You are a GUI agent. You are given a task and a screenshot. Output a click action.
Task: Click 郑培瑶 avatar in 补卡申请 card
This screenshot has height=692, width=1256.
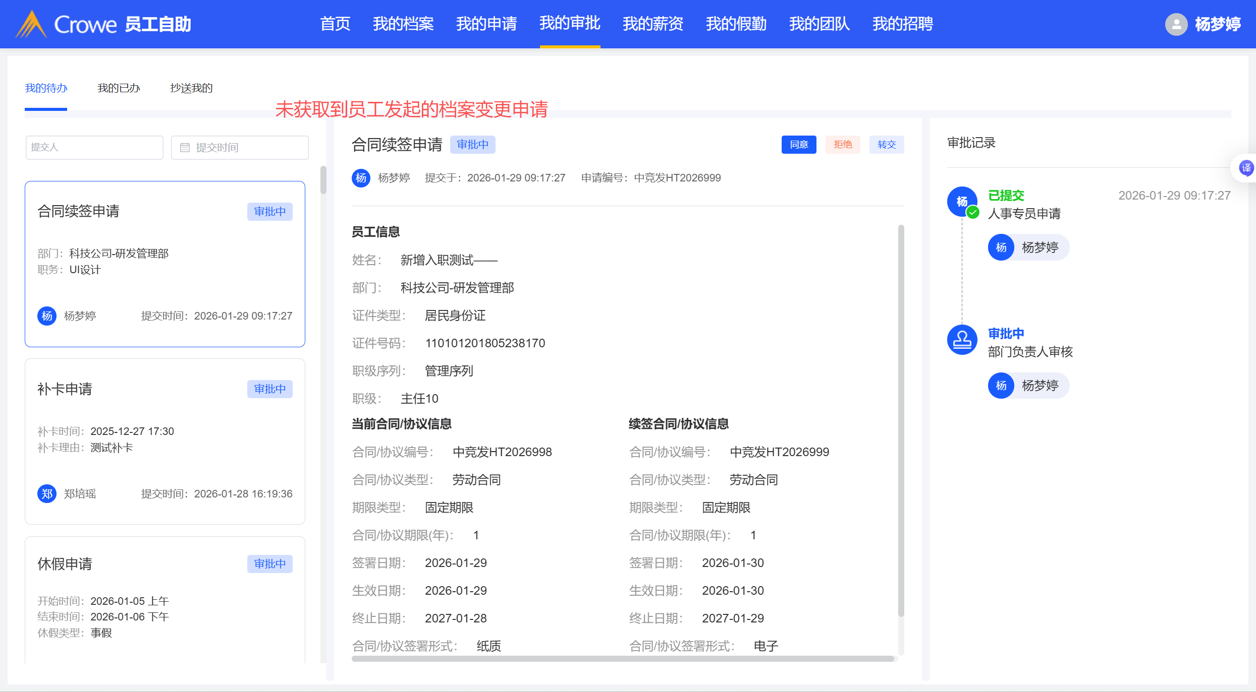click(x=47, y=494)
